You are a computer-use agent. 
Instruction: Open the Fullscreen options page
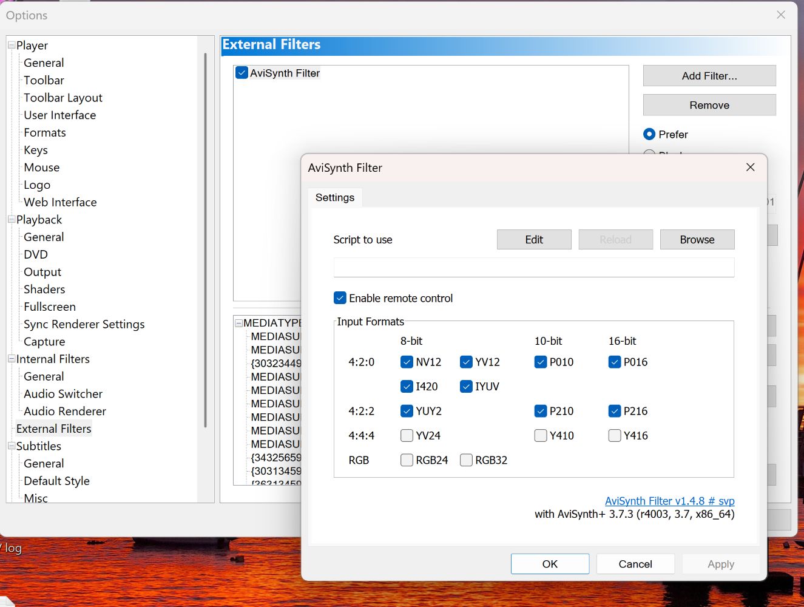point(50,307)
